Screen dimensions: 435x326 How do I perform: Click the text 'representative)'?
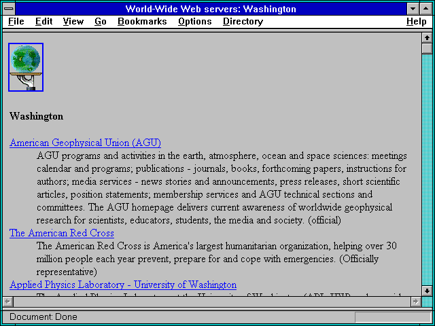point(67,272)
